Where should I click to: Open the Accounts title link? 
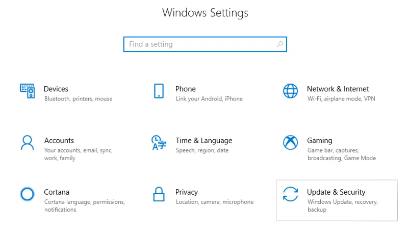coord(59,141)
